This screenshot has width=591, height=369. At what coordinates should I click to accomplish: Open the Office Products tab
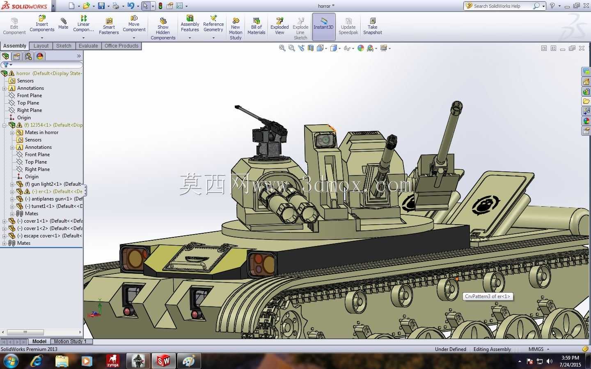[121, 46]
